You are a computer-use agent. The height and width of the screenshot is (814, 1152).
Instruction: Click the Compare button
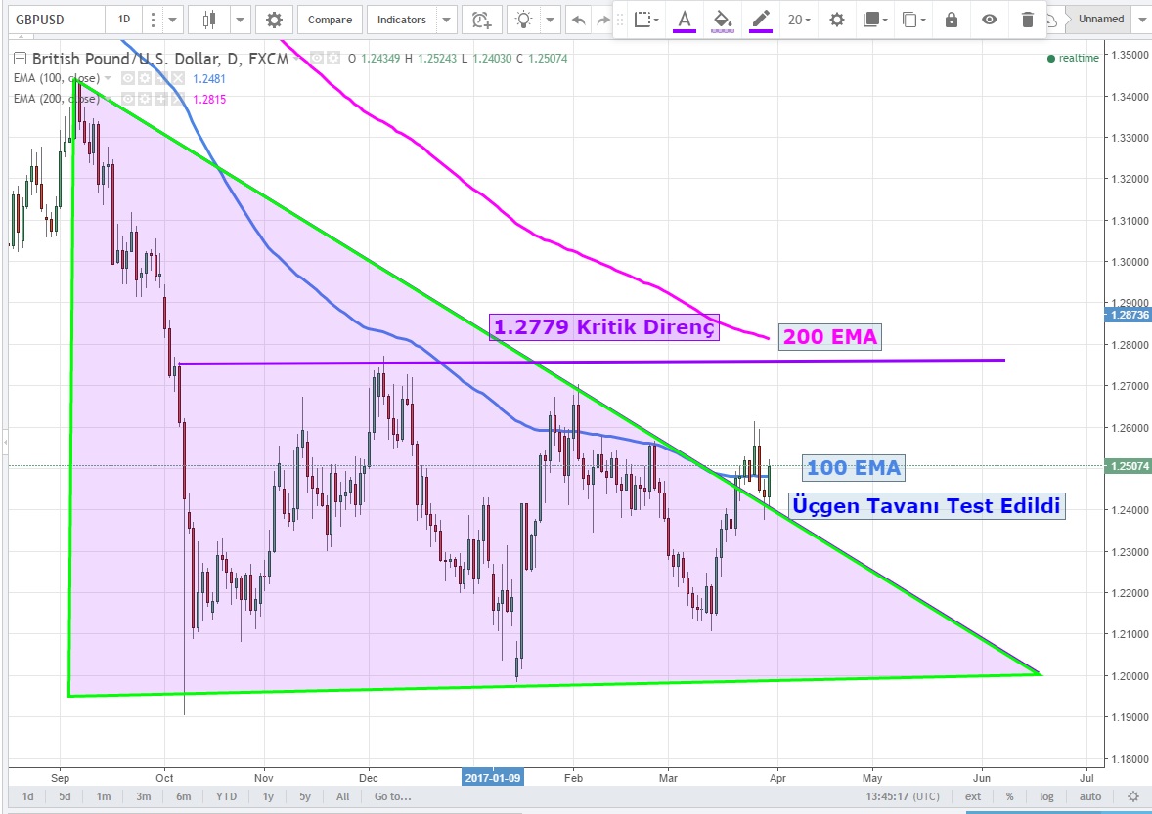point(330,20)
